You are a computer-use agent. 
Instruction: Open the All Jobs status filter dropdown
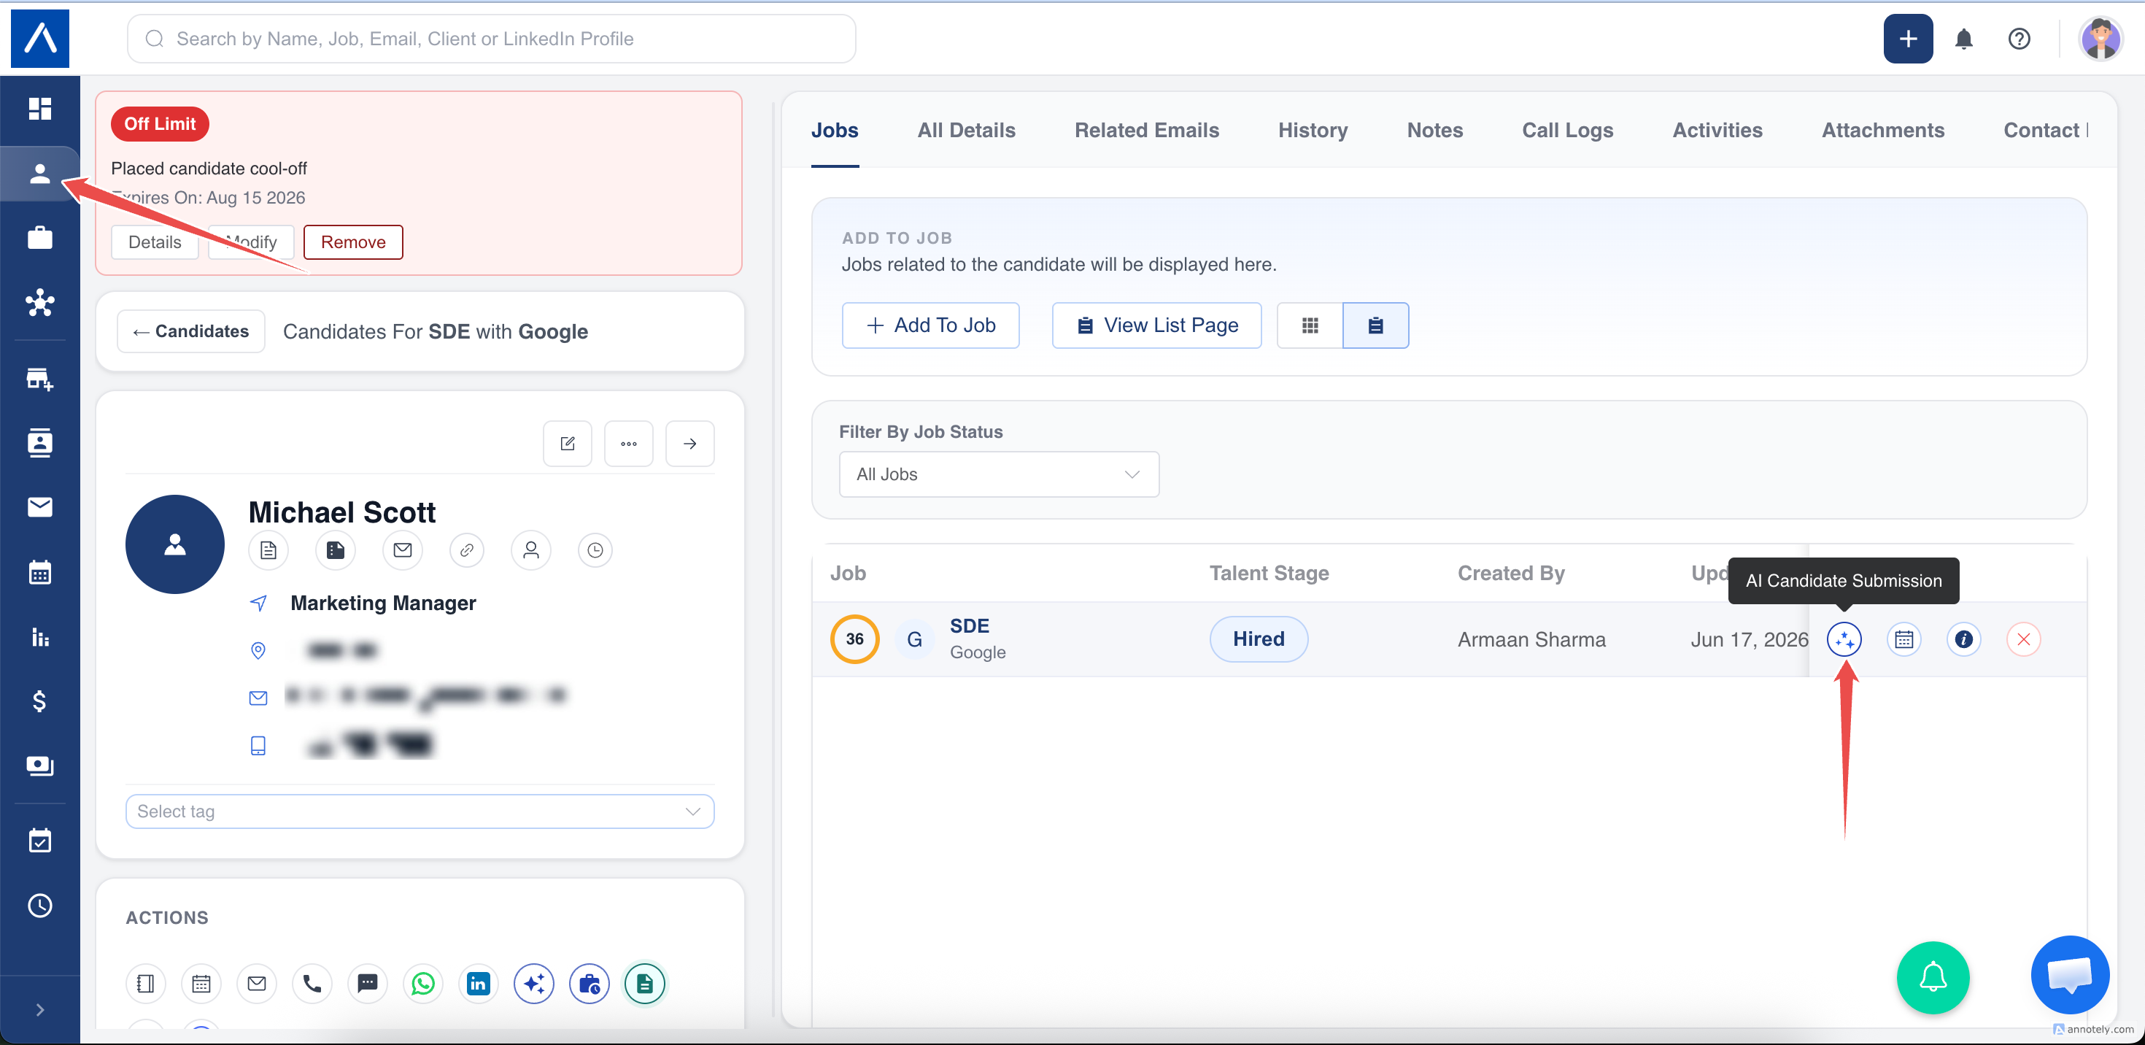(x=998, y=474)
